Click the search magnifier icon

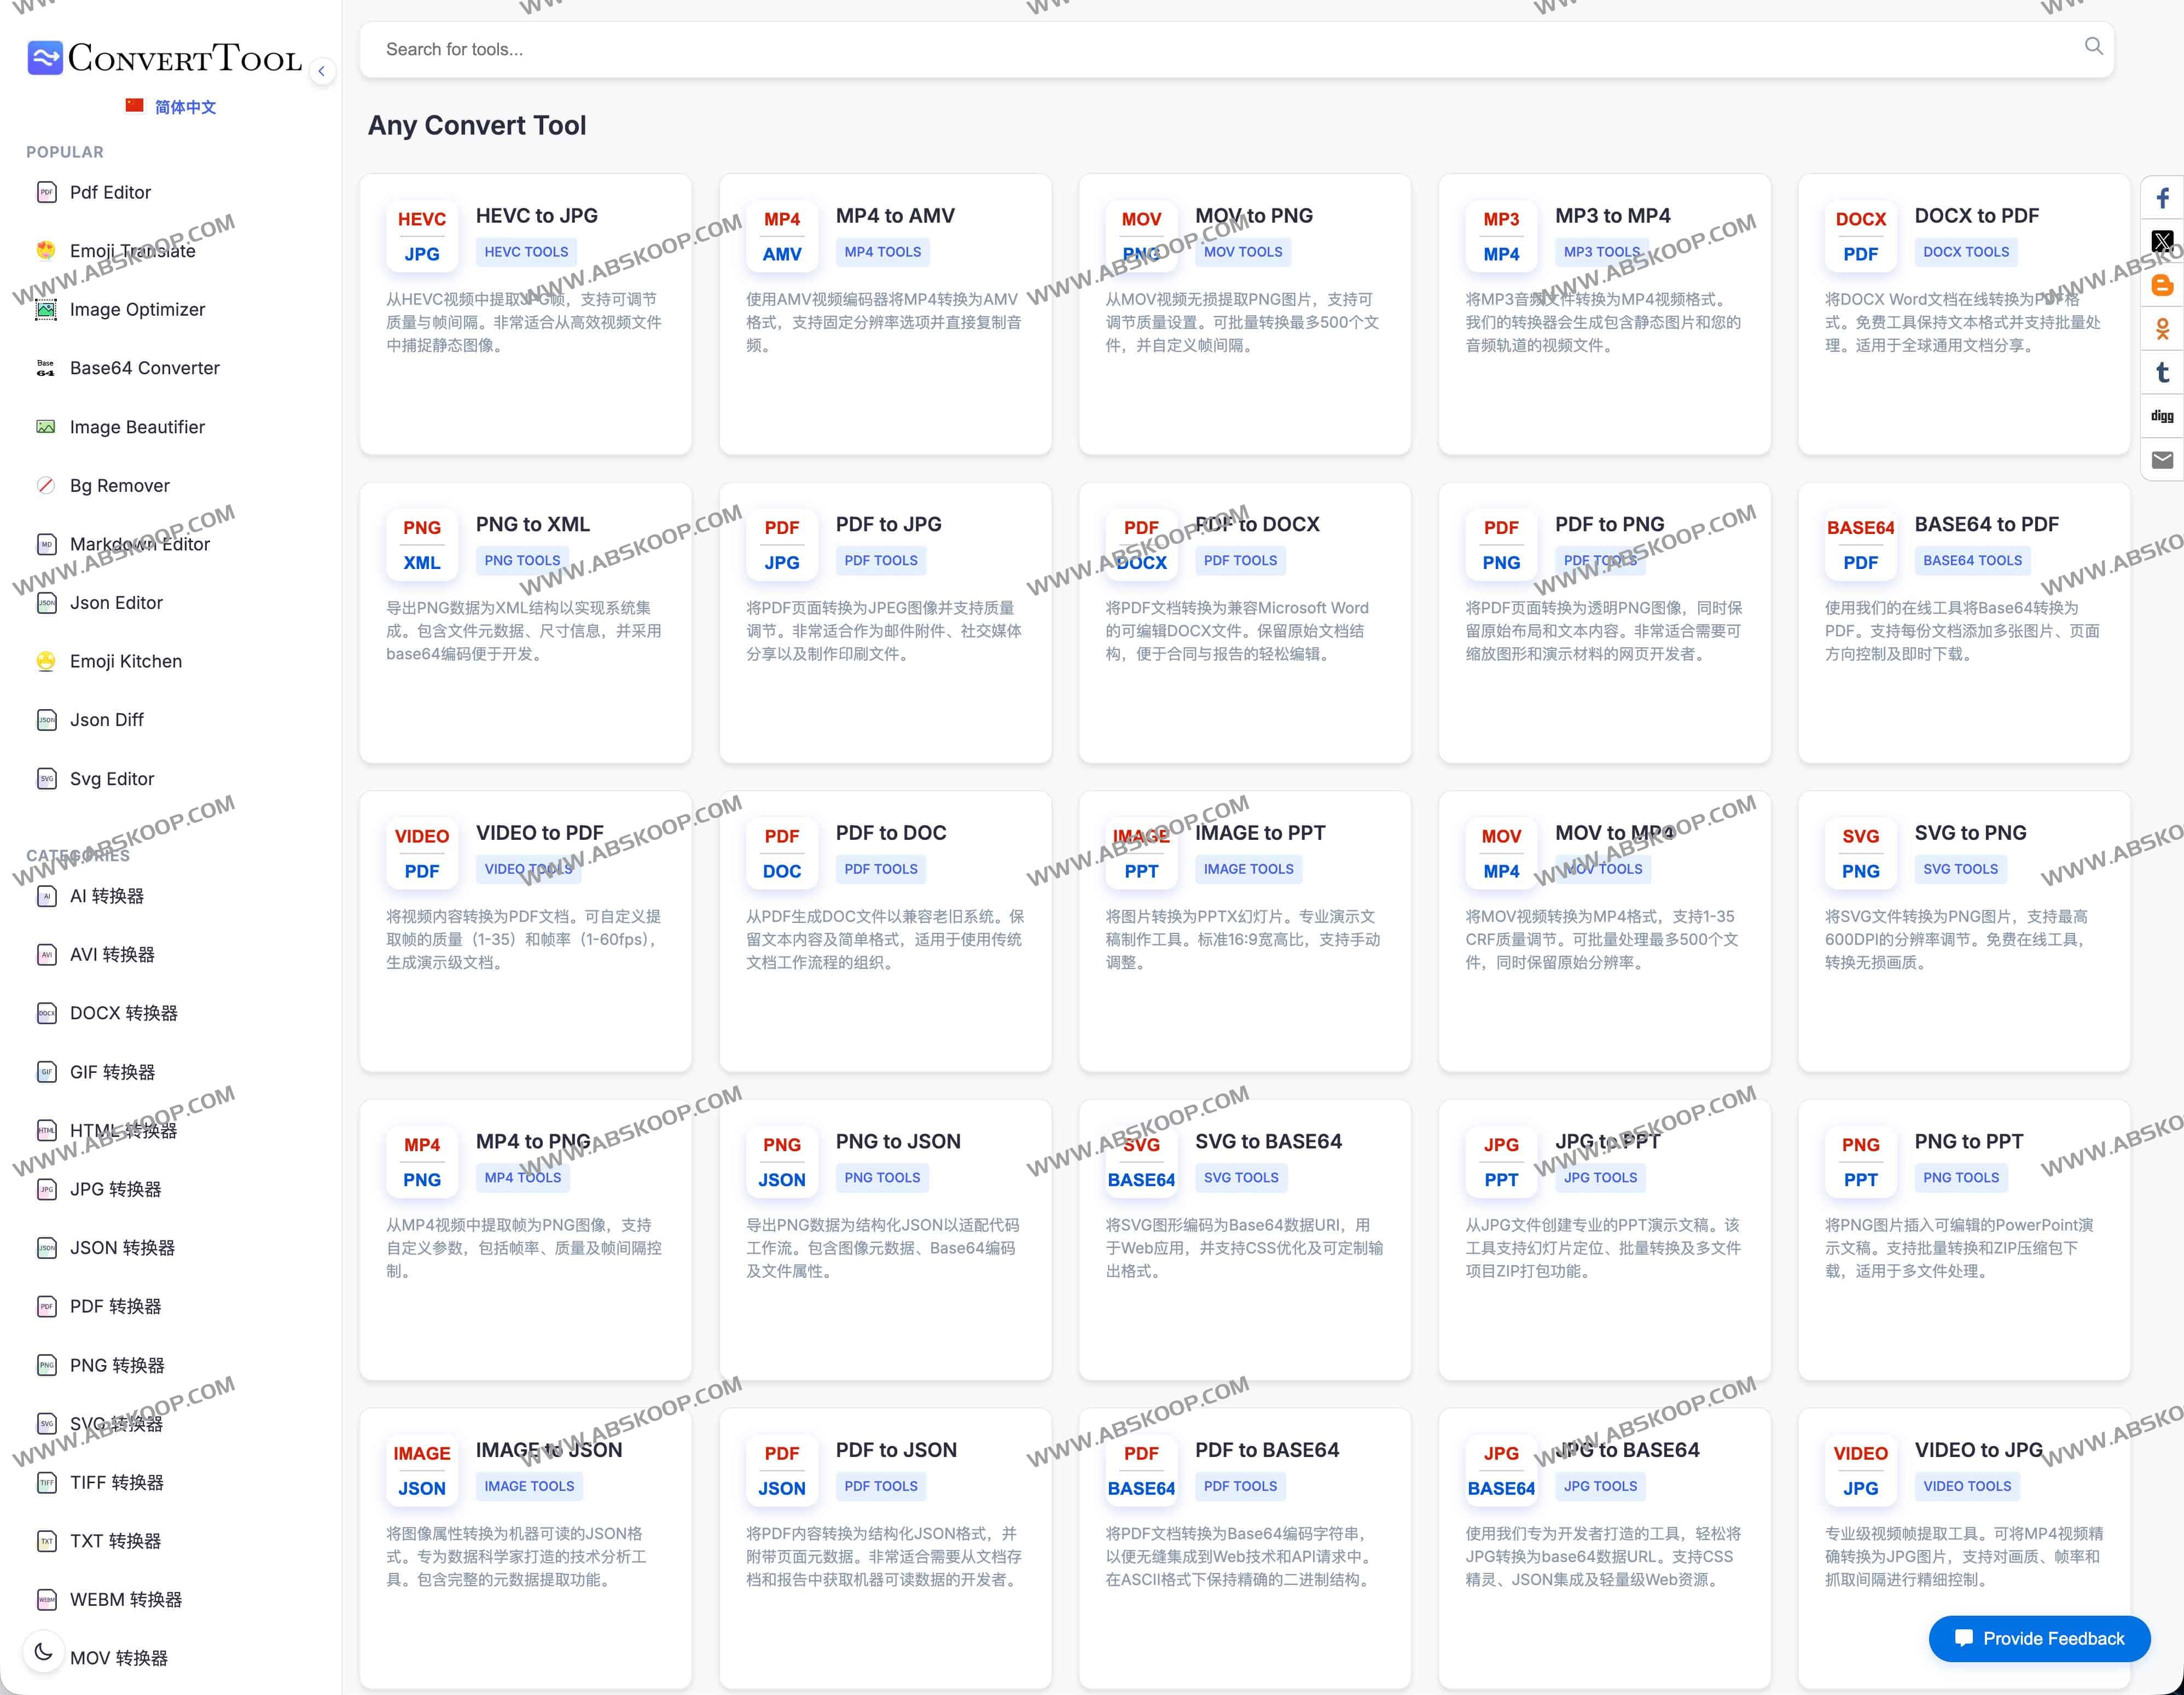point(2094,46)
